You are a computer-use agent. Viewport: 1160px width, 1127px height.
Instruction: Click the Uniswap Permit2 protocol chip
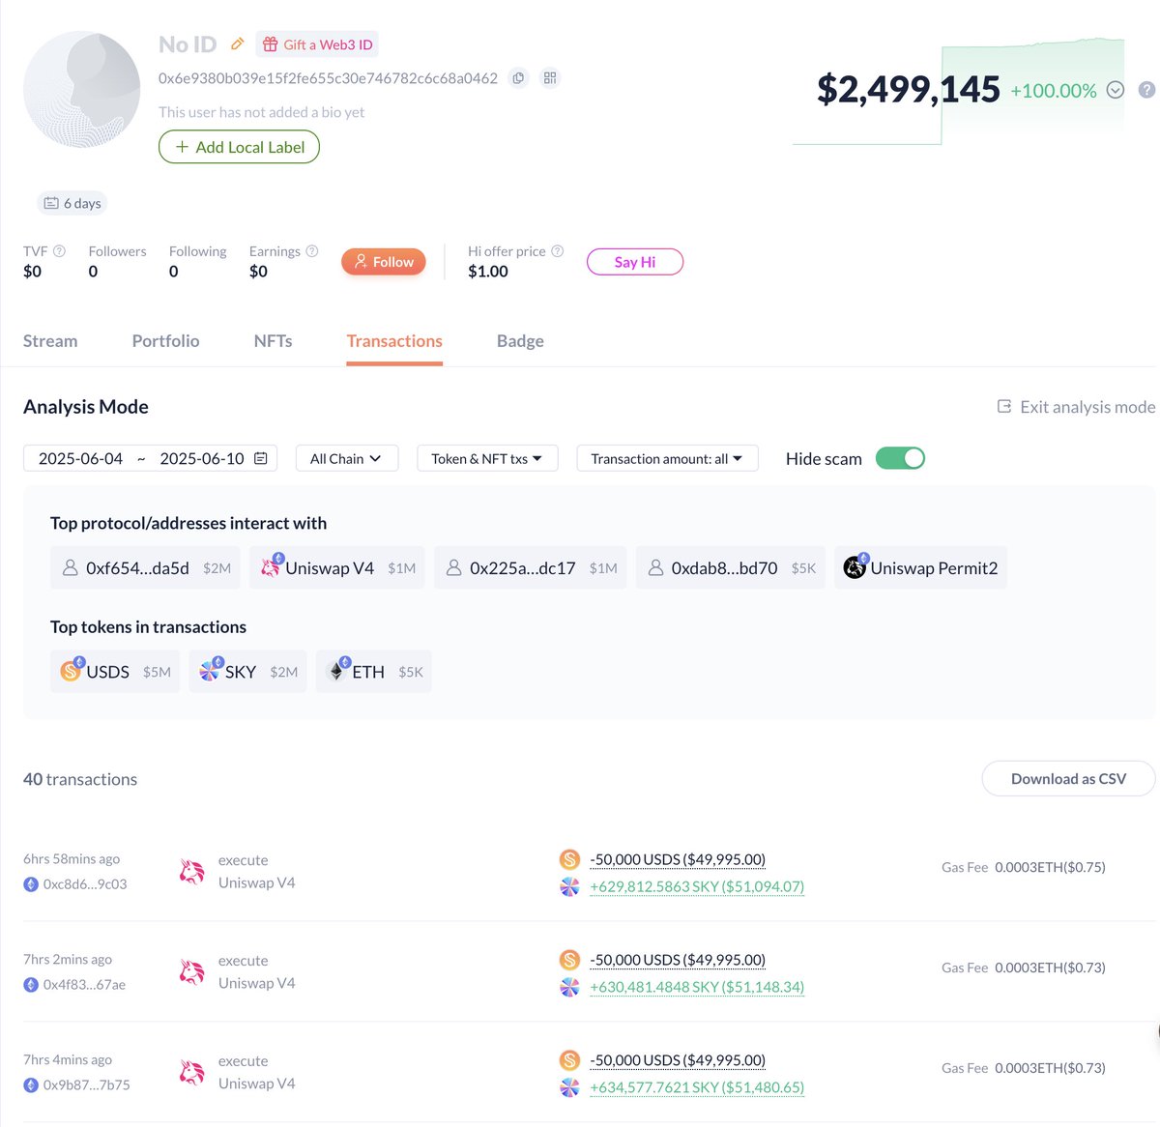(920, 568)
